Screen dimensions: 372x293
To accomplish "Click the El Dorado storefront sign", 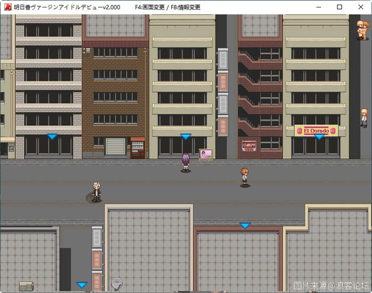I will pyautogui.click(x=316, y=130).
